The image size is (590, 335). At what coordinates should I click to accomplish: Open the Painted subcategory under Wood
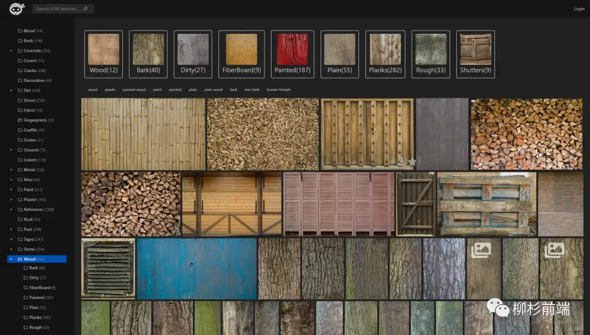click(37, 297)
